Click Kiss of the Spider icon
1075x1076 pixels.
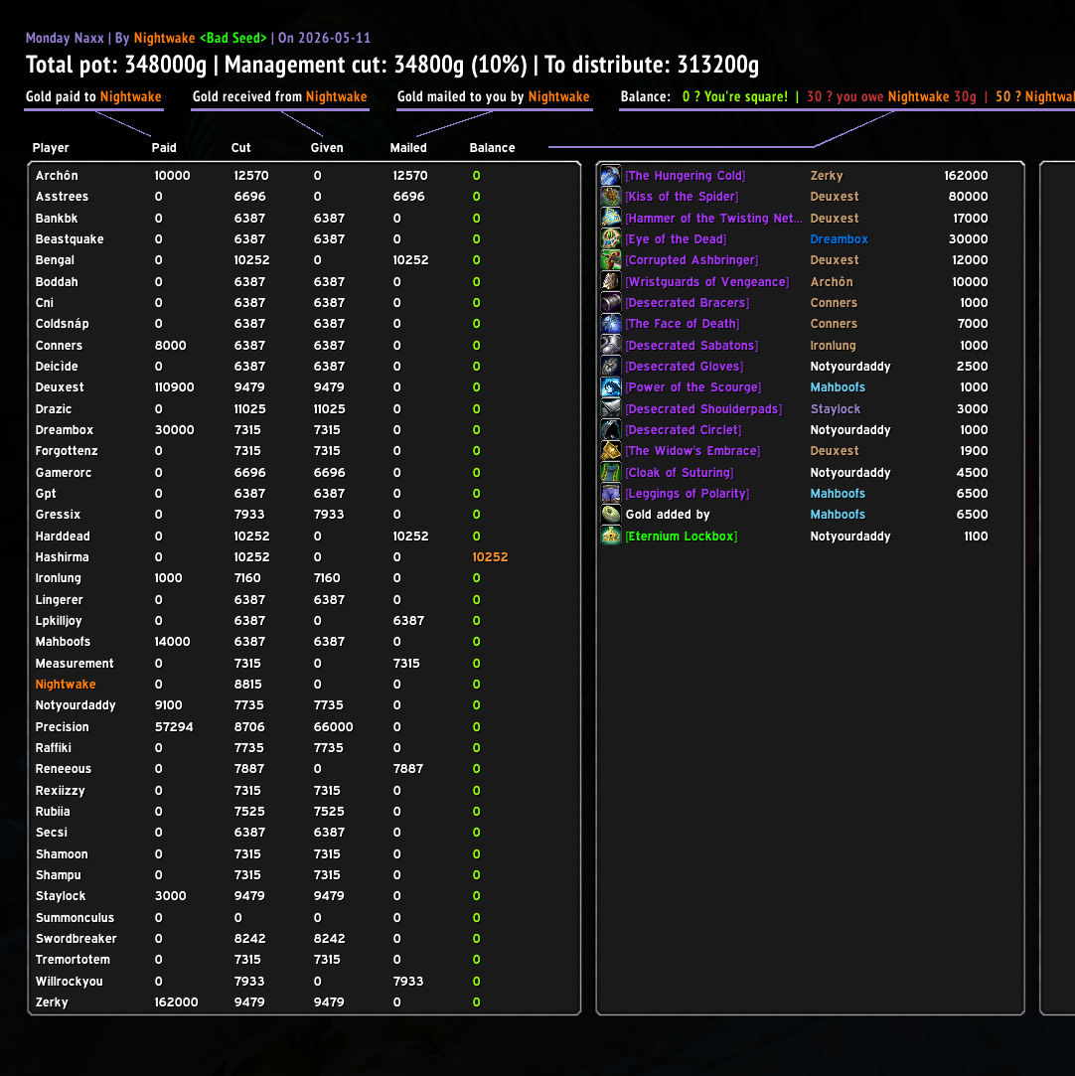[x=611, y=197]
